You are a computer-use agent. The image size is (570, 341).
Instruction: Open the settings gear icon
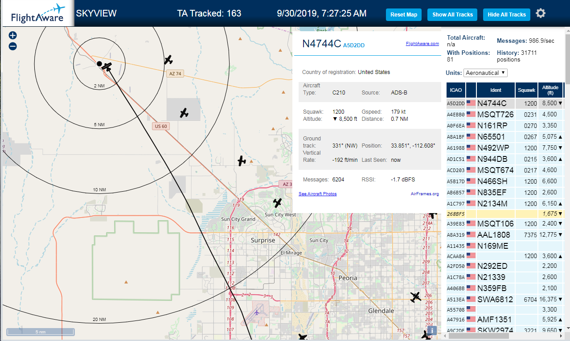coord(541,13)
